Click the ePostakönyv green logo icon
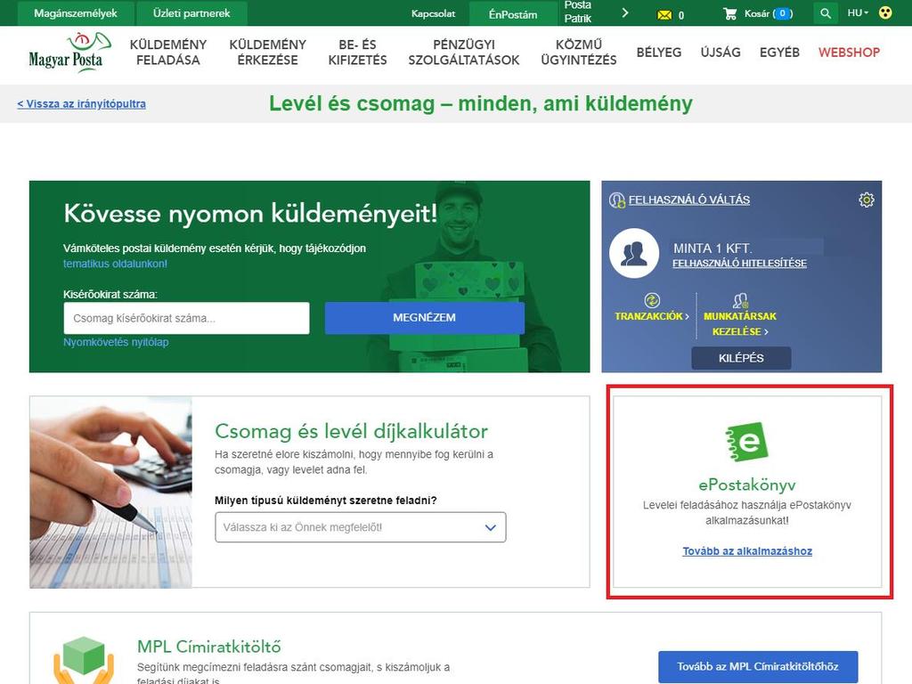The image size is (912, 684). point(747,442)
